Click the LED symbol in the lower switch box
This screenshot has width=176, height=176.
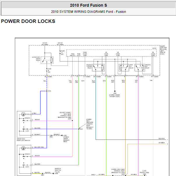tap(23, 148)
